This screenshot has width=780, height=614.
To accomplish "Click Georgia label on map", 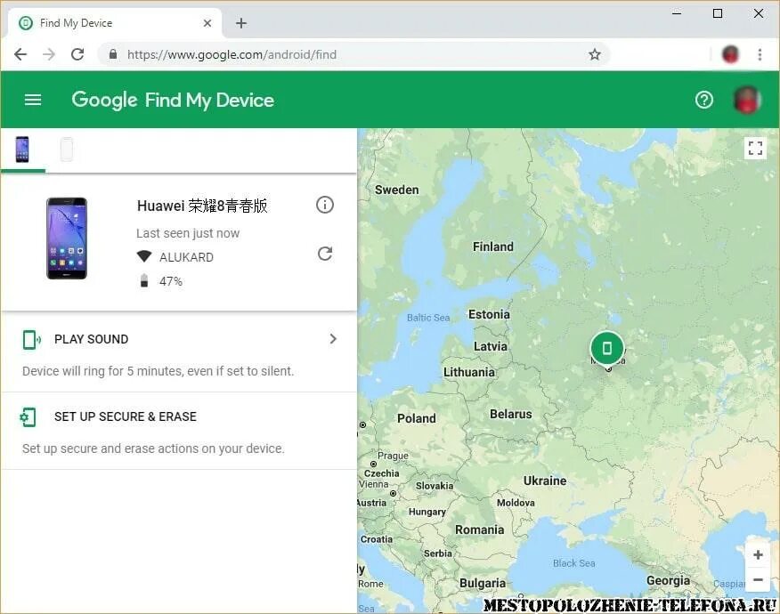I will point(668,581).
